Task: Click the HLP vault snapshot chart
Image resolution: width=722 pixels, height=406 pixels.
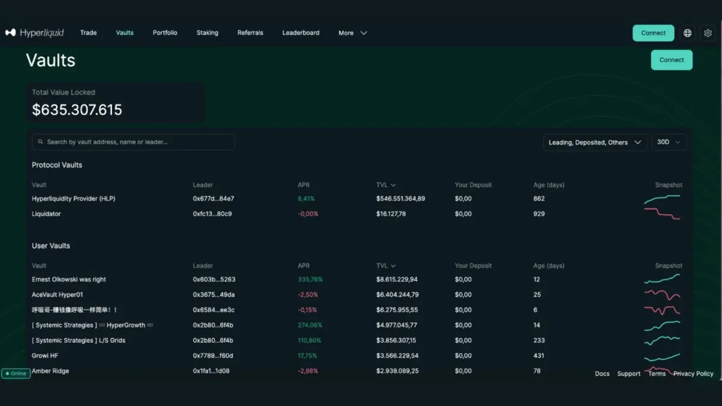Action: 662,199
